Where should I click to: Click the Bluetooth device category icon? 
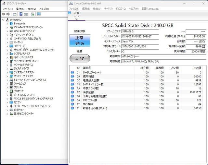(x=11, y=24)
